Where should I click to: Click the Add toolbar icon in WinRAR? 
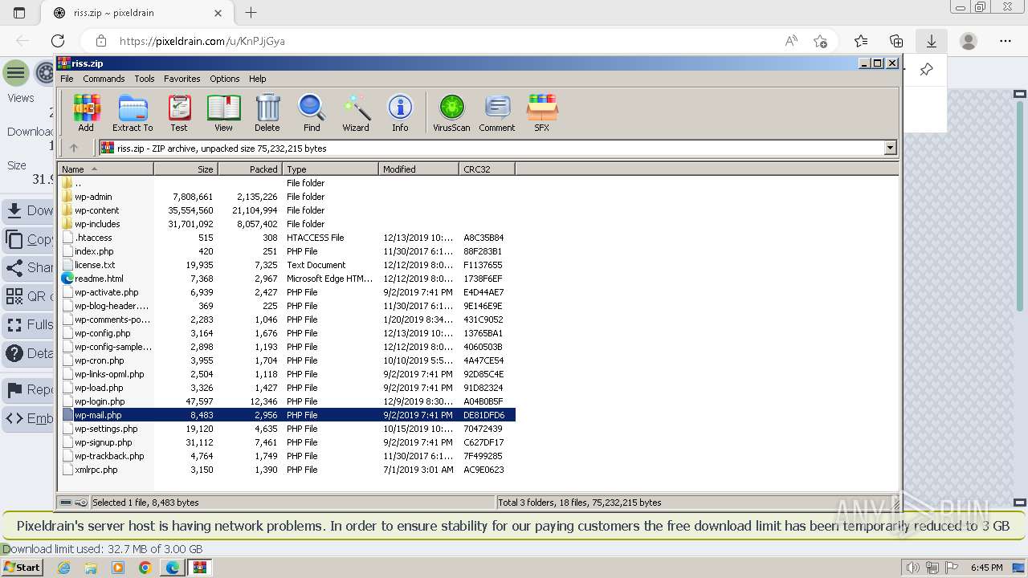(86, 113)
